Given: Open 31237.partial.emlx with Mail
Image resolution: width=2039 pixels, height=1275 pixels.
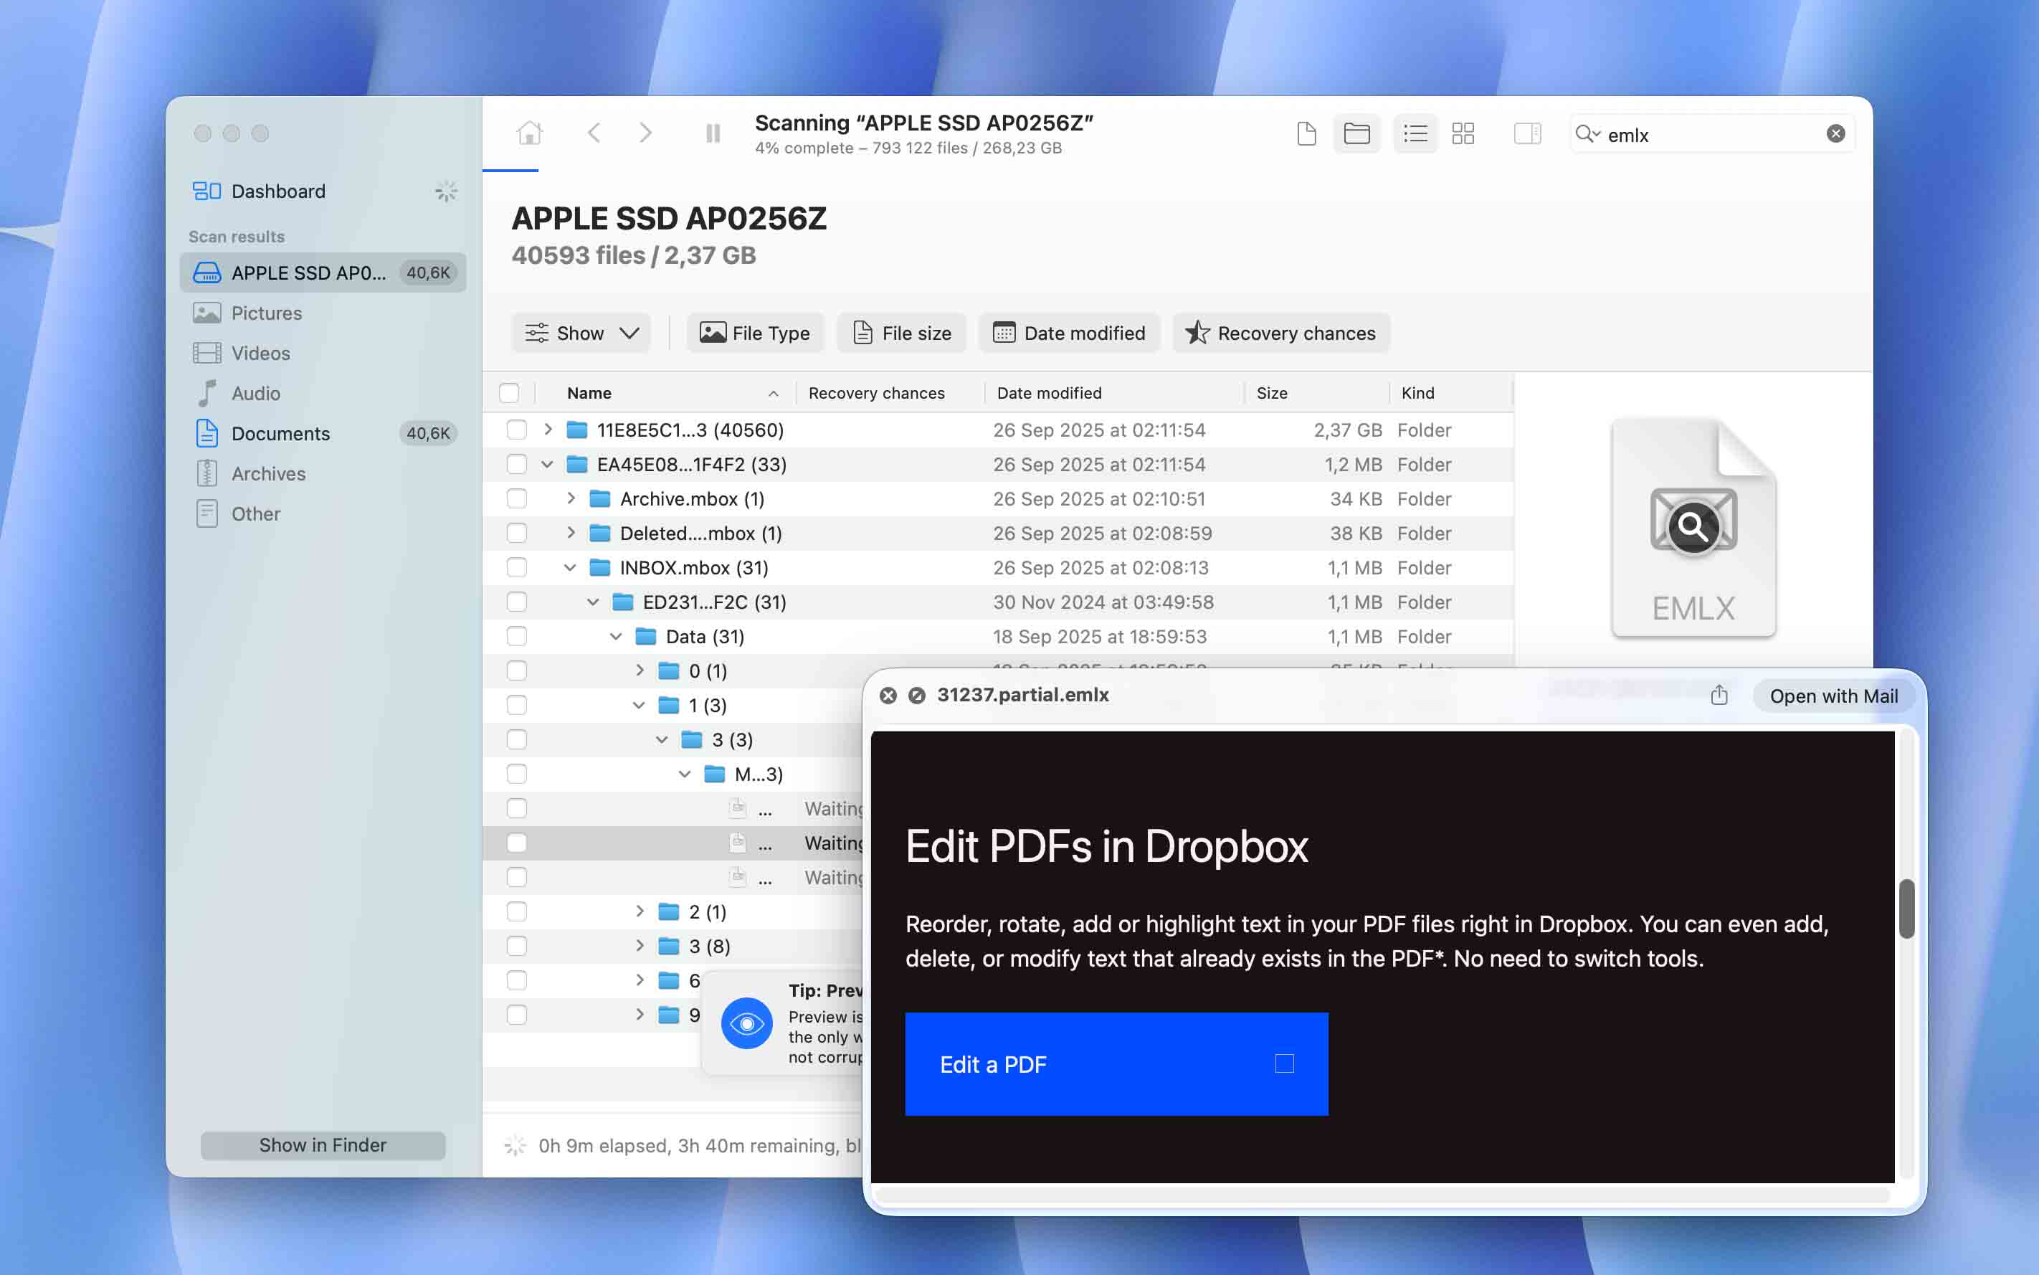Looking at the screenshot, I should [1834, 696].
